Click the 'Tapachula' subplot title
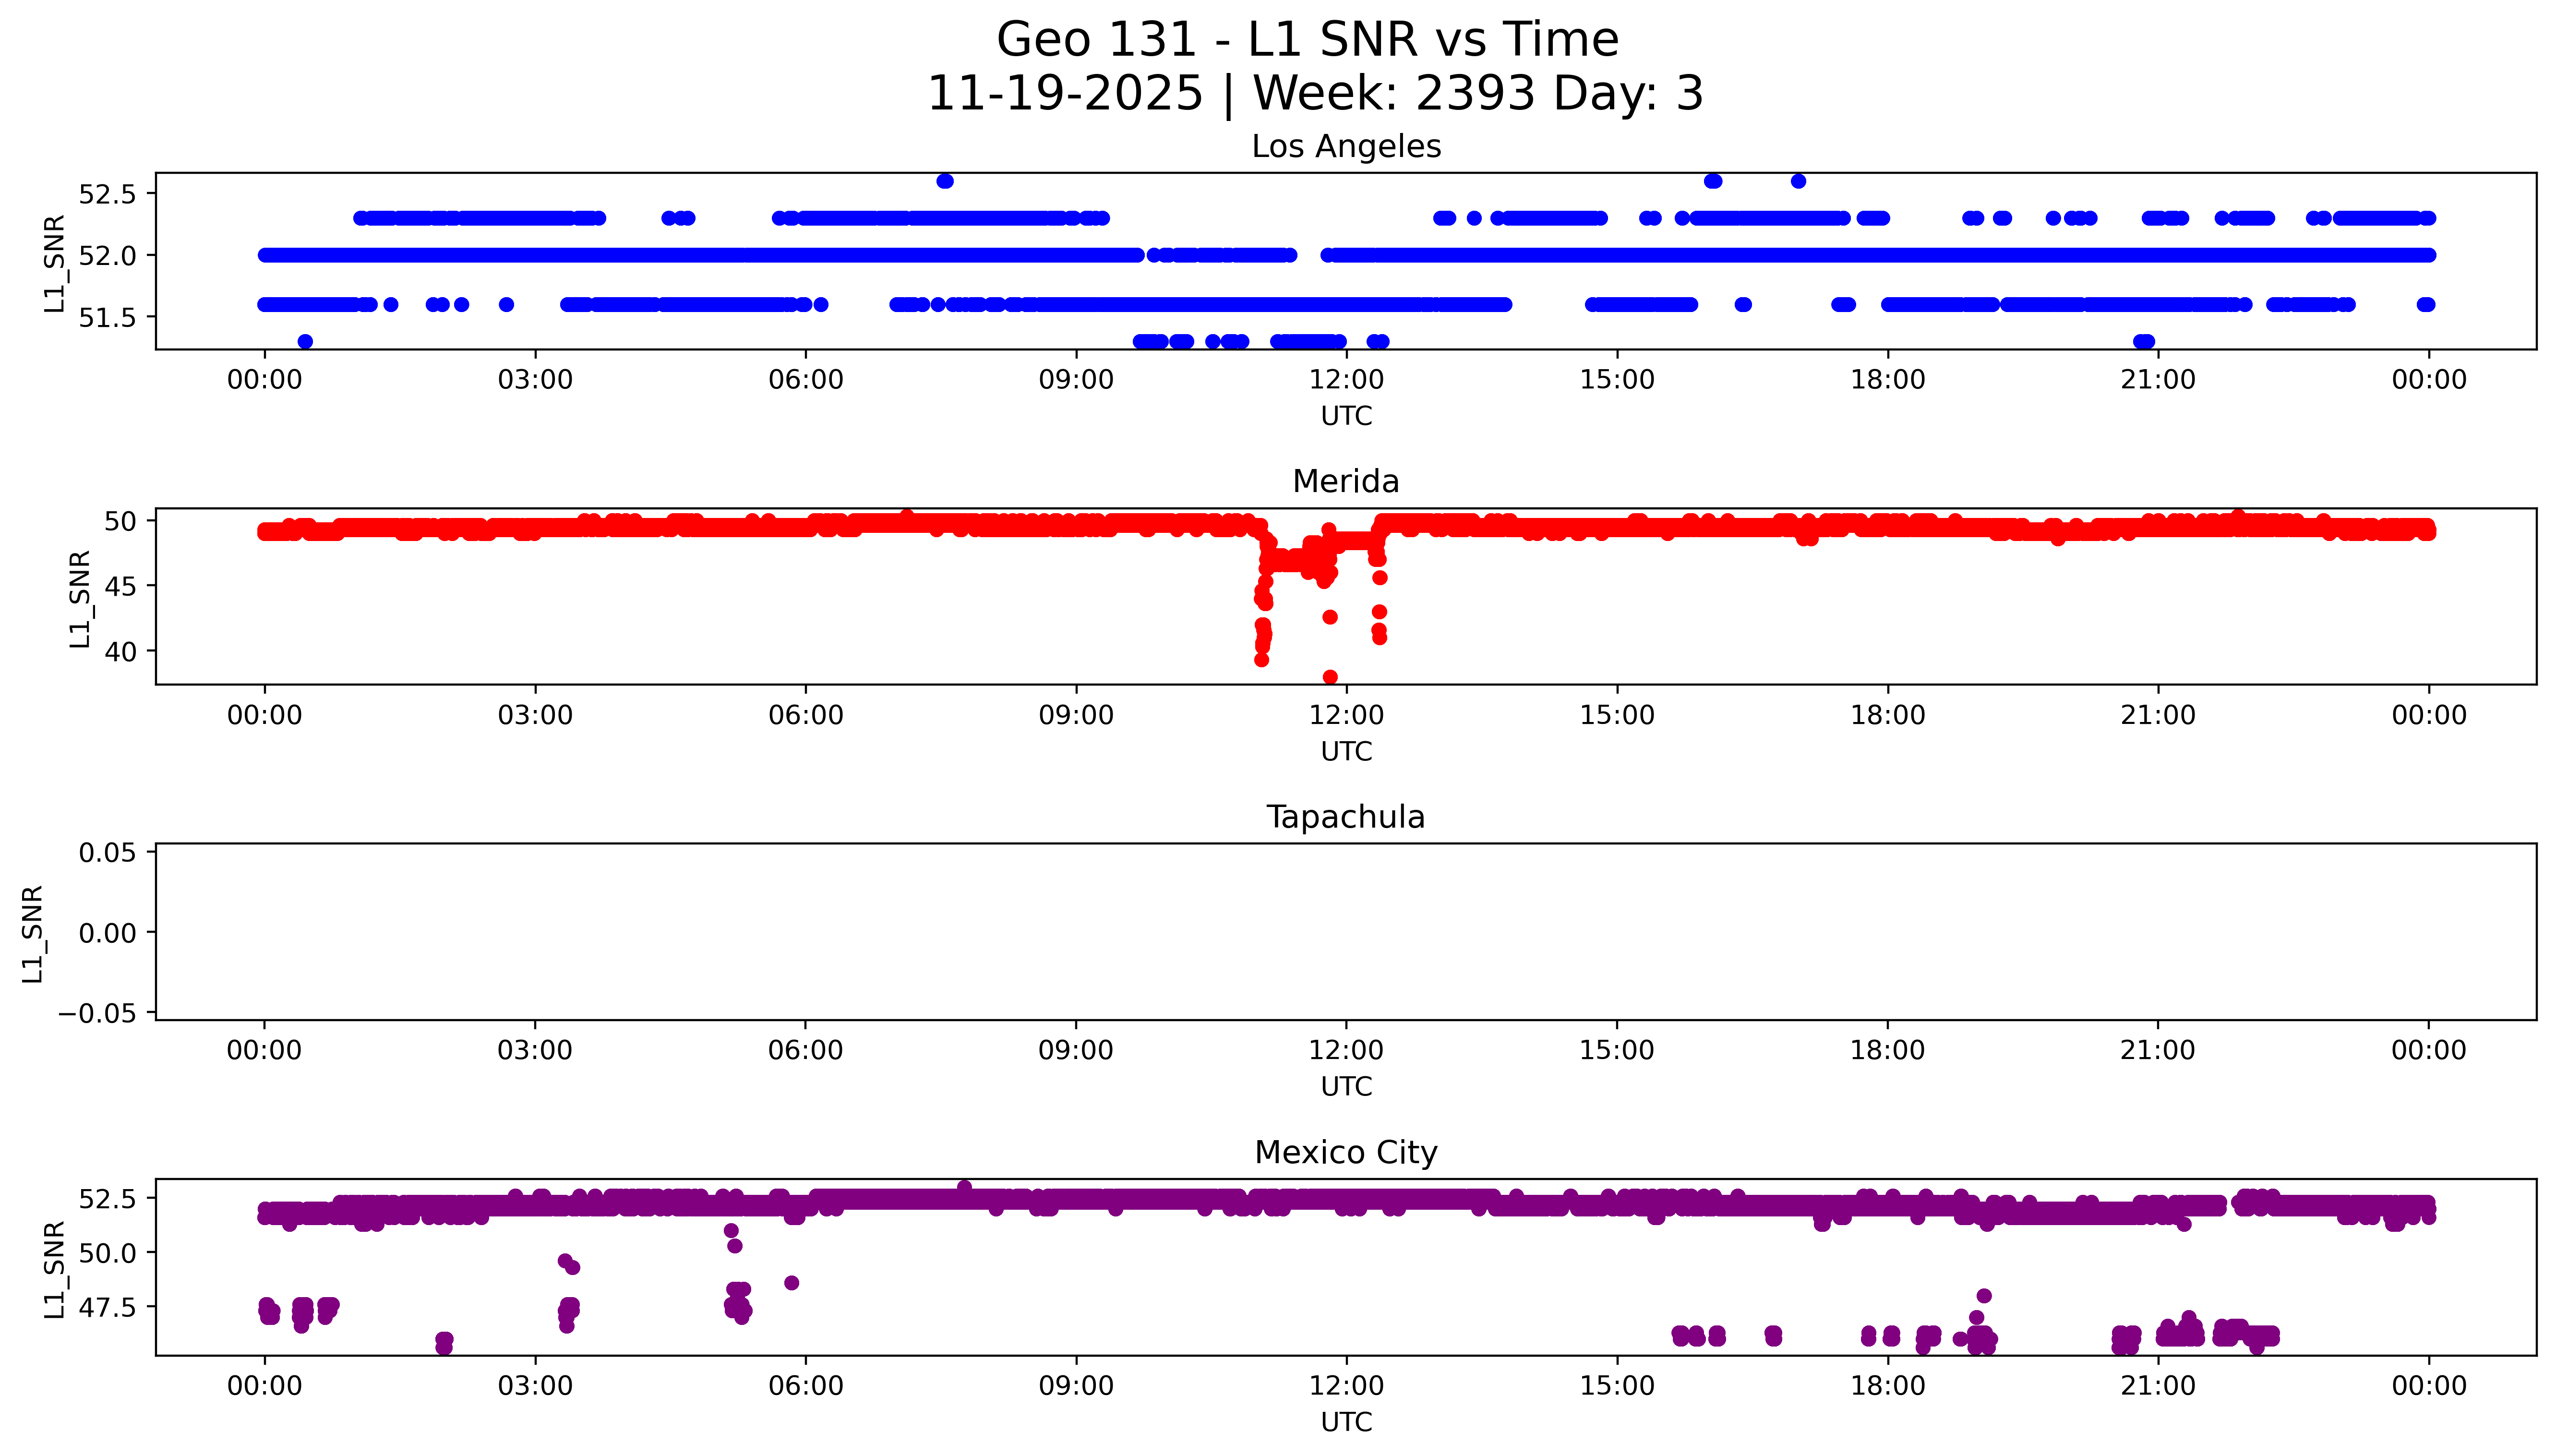2556x1456 pixels. point(1345,817)
